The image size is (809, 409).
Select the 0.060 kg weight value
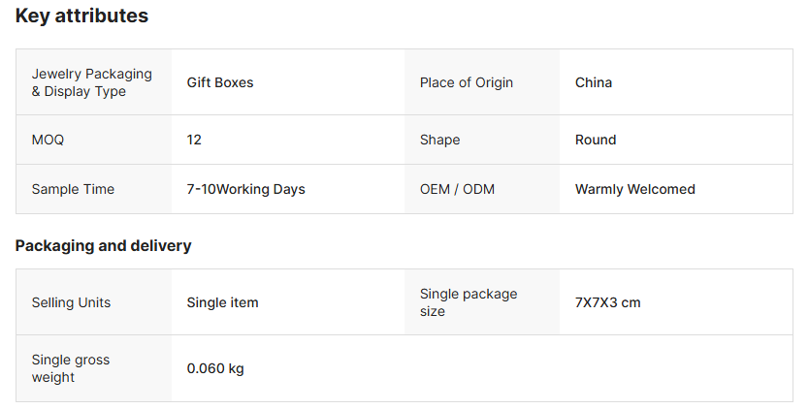[x=215, y=368]
